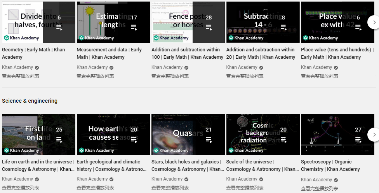The image size is (379, 193).
Task: Open Quasars video thumbnail
Action: pyautogui.click(x=188, y=135)
